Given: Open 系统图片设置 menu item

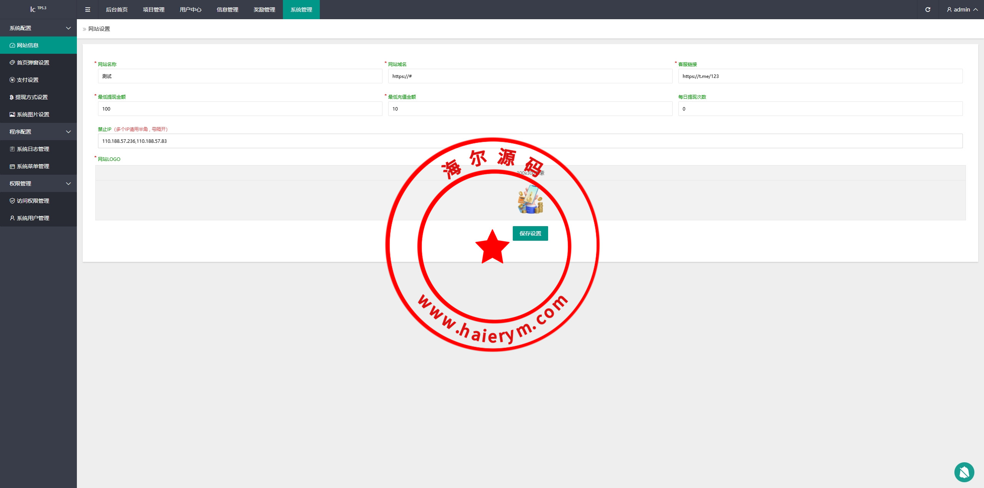Looking at the screenshot, I should pyautogui.click(x=33, y=114).
